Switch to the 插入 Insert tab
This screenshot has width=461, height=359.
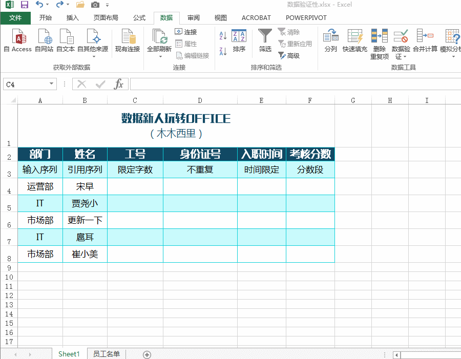(72, 18)
